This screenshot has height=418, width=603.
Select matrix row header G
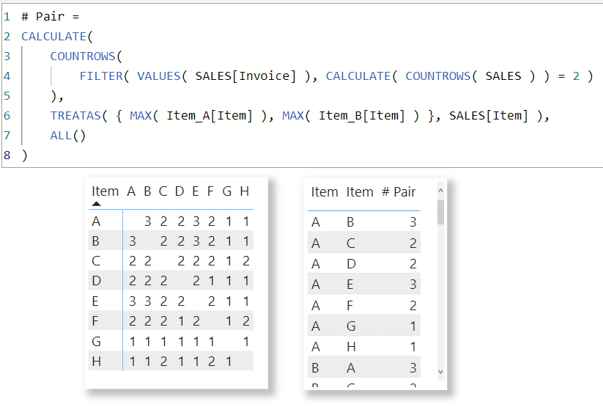click(x=97, y=342)
